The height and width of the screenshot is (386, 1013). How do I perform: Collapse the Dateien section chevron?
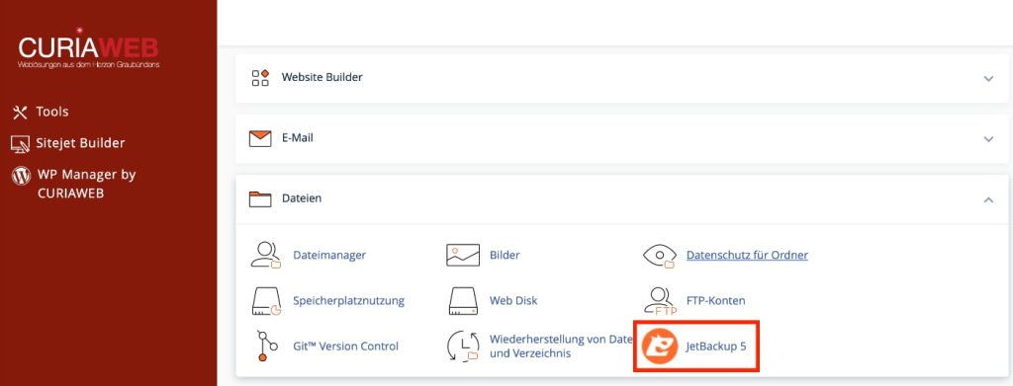tap(988, 199)
